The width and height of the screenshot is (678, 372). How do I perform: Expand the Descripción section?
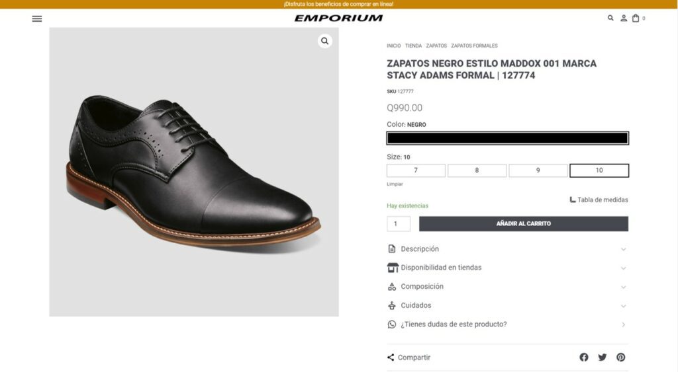click(x=507, y=249)
